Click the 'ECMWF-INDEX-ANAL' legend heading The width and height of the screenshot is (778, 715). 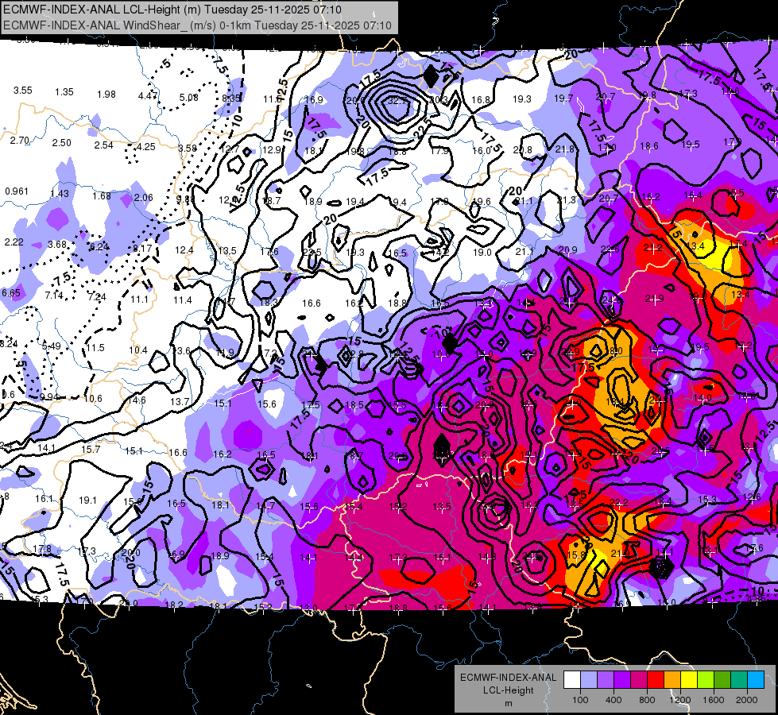click(509, 678)
